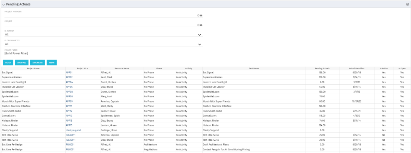This screenshot has width=411, height=153.
Task: Apply the Filter button
Action: click(x=8, y=62)
